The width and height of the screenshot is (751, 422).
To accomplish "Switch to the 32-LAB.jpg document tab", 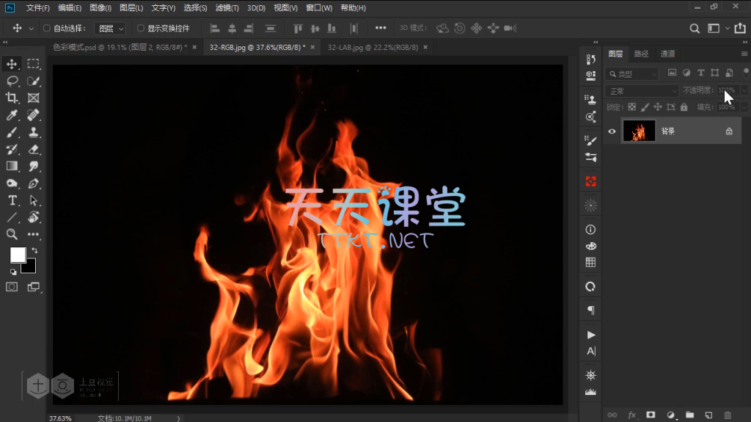I will click(373, 47).
